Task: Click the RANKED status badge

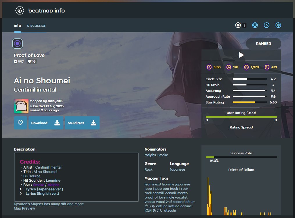Action: click(263, 44)
